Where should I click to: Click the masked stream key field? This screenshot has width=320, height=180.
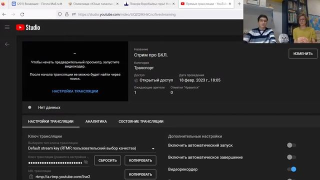click(x=55, y=162)
